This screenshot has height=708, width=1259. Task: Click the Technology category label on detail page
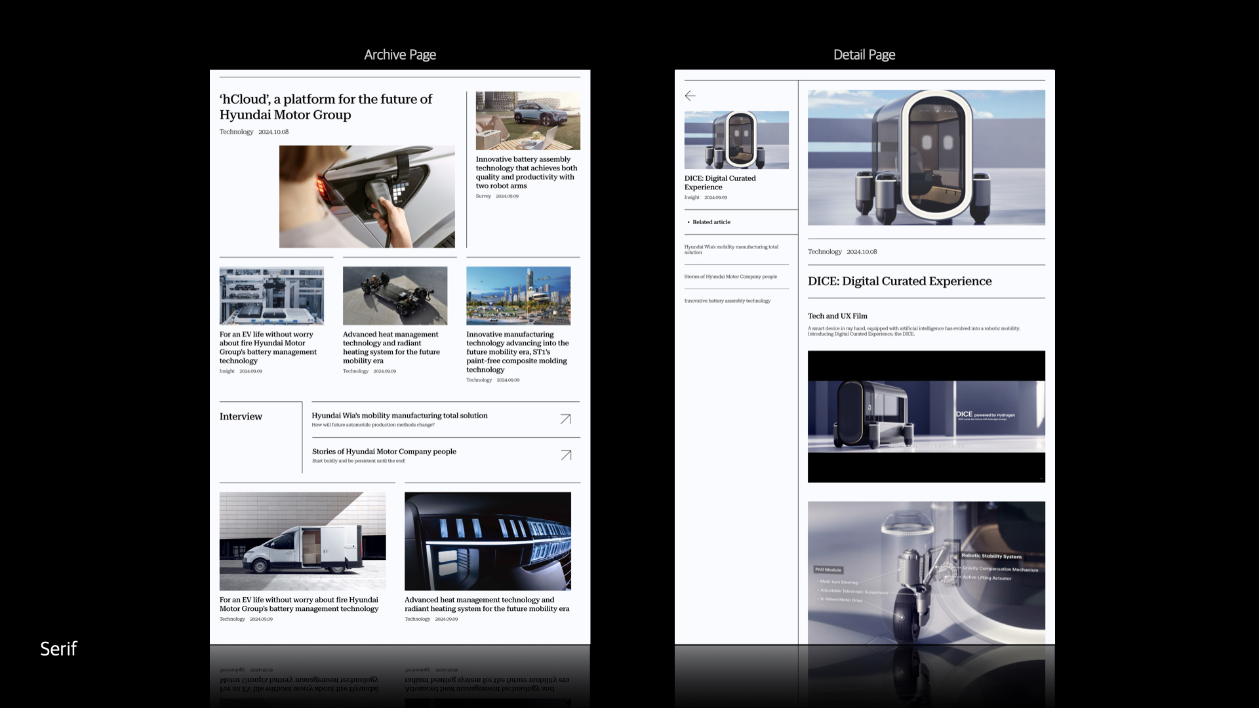coord(824,252)
